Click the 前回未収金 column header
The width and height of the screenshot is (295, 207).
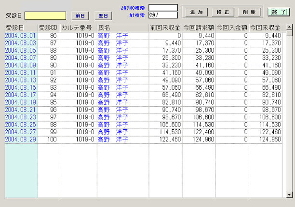(165, 28)
